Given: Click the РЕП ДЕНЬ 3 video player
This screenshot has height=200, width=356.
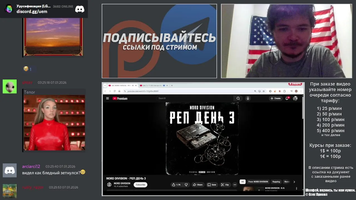Looking at the screenshot, I should click(202, 138).
